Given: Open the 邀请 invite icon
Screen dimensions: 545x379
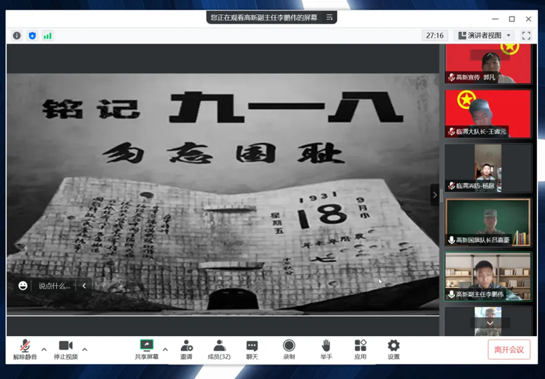Looking at the screenshot, I should coord(186,350).
